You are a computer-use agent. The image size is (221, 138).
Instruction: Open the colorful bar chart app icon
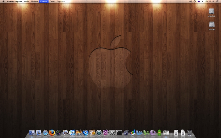tap(132, 133)
